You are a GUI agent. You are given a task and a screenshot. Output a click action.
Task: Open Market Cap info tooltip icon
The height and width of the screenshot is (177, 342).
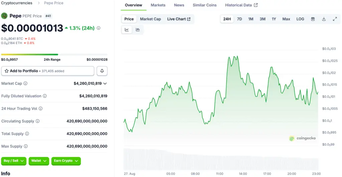pyautogui.click(x=25, y=83)
